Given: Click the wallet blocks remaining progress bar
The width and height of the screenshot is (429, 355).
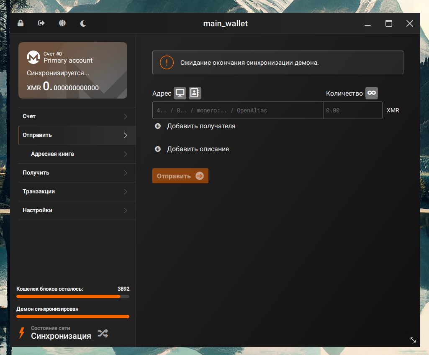Looking at the screenshot, I should [x=72, y=297].
